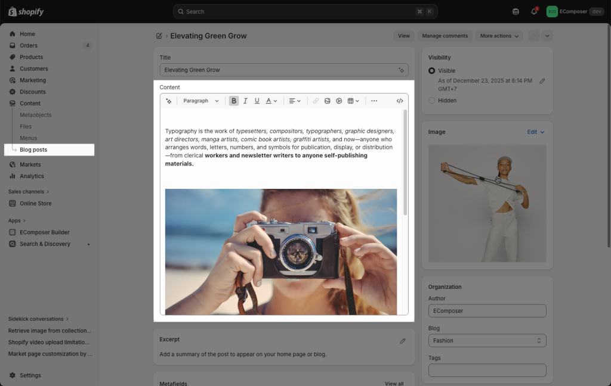Open the Blog selector showing Fashion
This screenshot has width=611, height=386.
[487, 341]
